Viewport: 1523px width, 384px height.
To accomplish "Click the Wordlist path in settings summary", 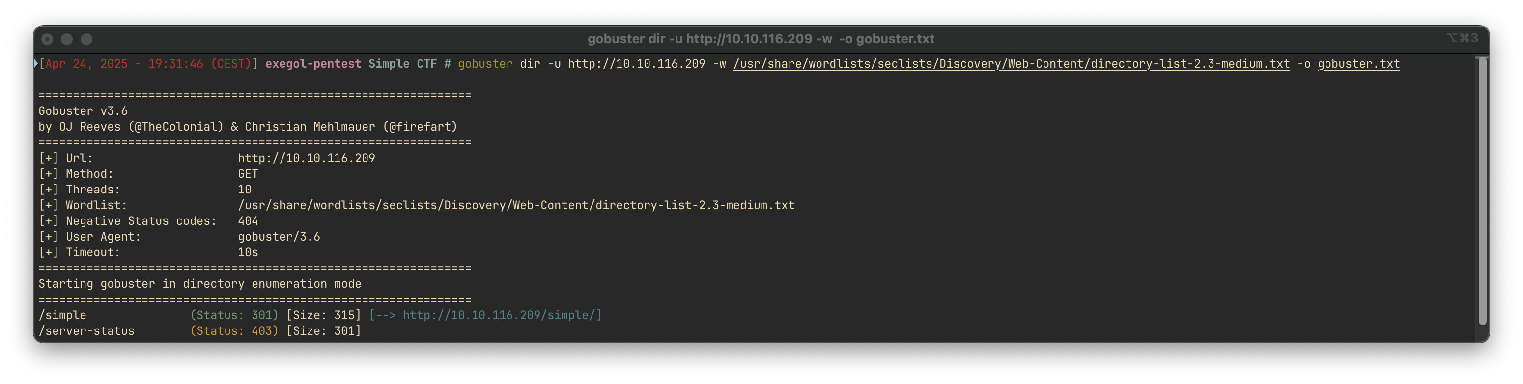I will click(516, 206).
